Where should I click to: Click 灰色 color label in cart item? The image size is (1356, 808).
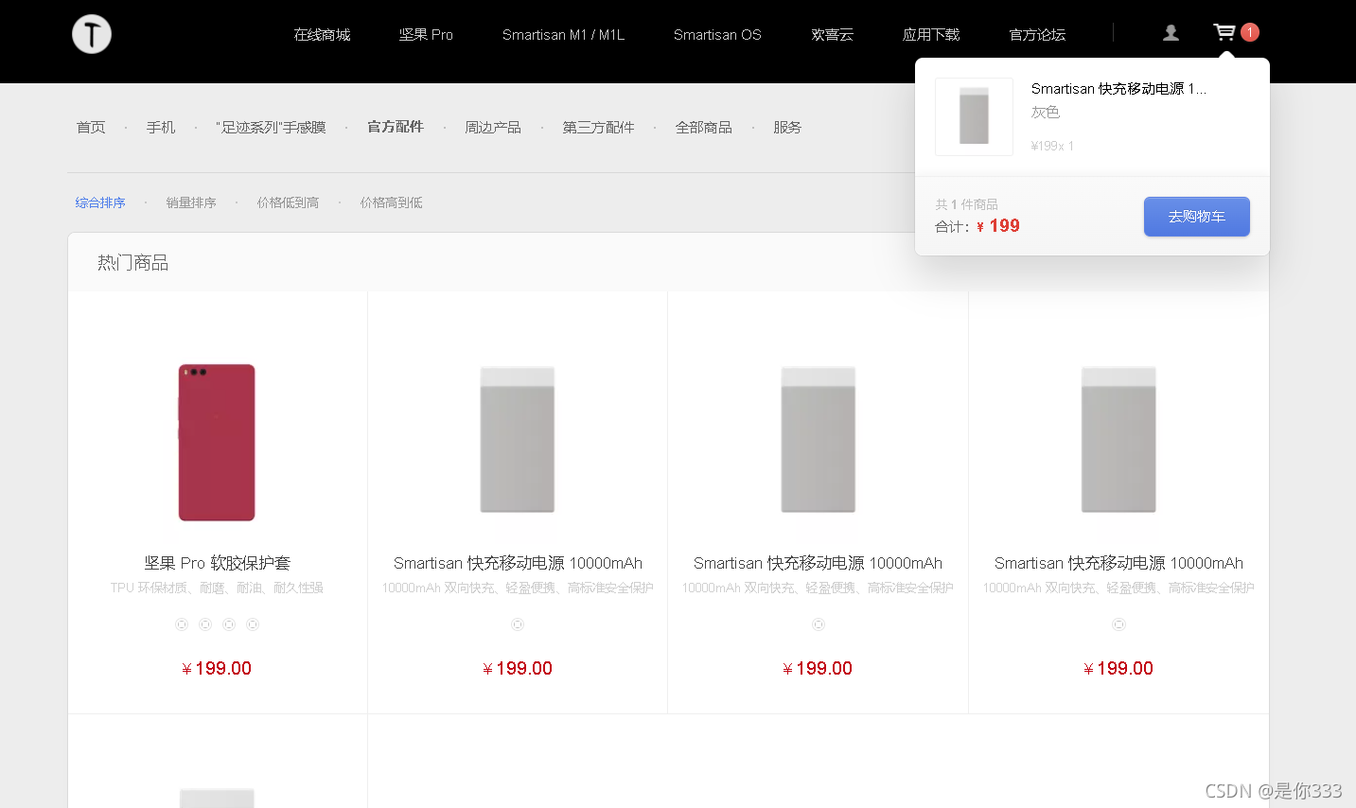point(1046,113)
